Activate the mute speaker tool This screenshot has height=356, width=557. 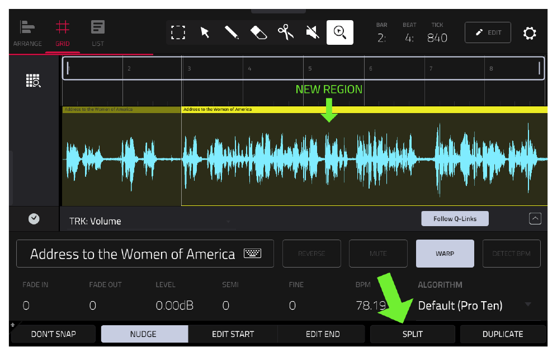click(x=313, y=32)
